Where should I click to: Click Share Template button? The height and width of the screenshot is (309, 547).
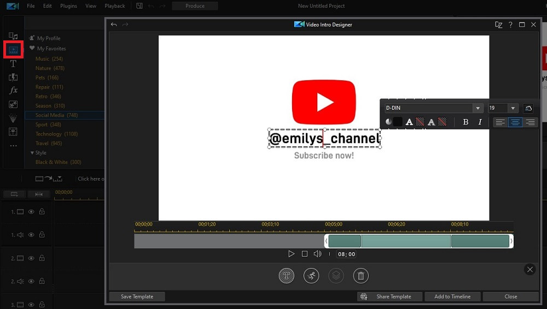(389, 296)
